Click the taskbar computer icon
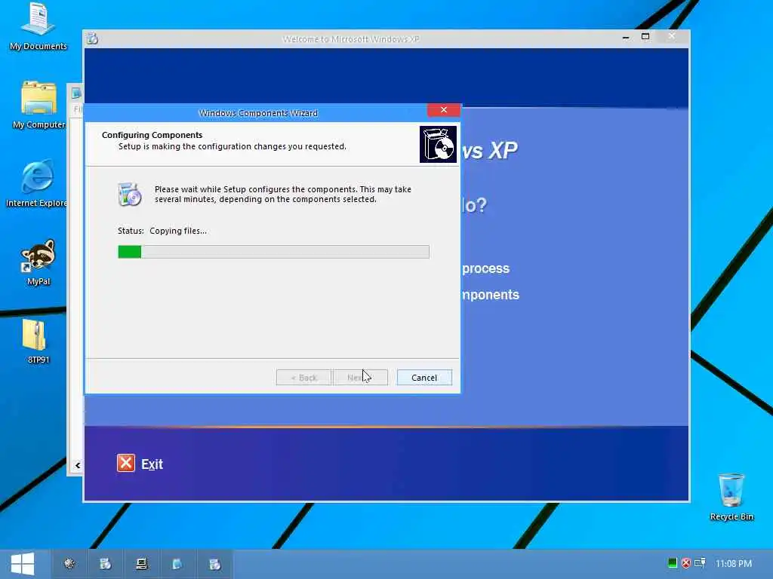The image size is (773, 579). coord(142,564)
